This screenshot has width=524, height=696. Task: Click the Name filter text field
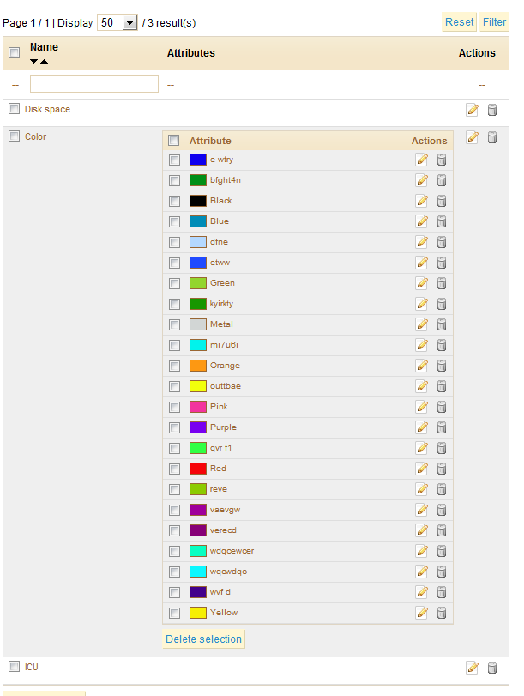point(94,84)
